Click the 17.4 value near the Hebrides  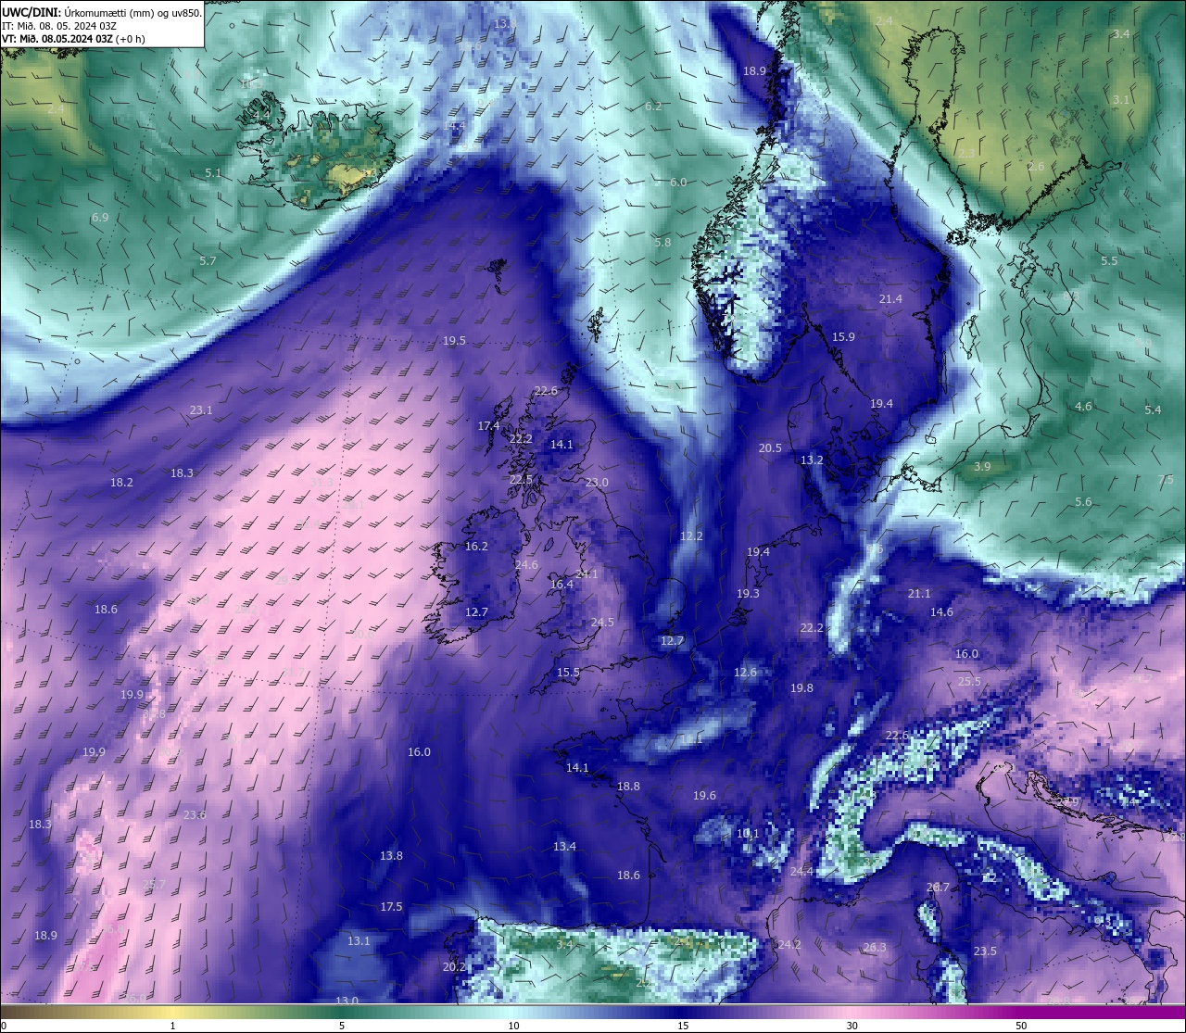click(488, 426)
